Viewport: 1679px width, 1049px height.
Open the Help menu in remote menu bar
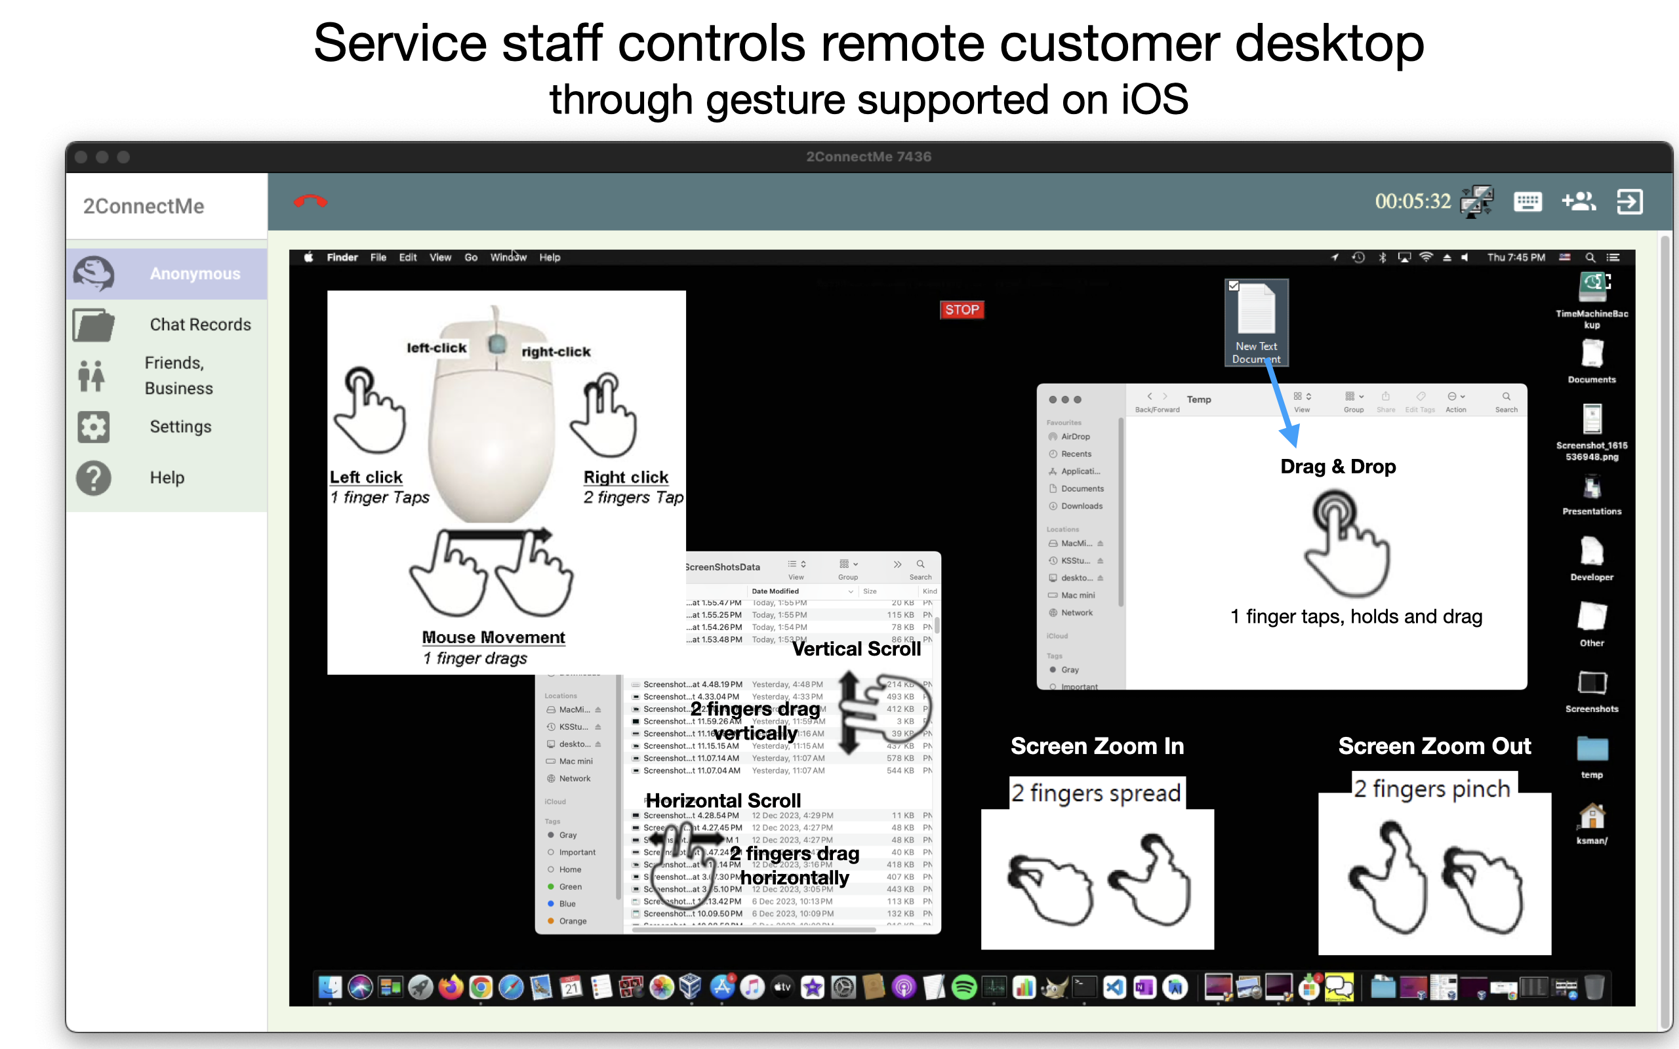coord(550,258)
